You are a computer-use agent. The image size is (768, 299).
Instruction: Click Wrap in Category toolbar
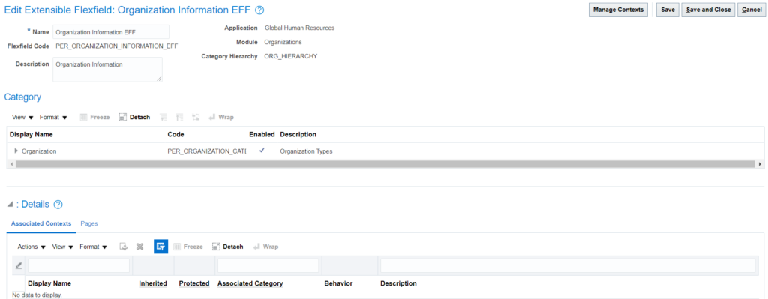tap(221, 118)
